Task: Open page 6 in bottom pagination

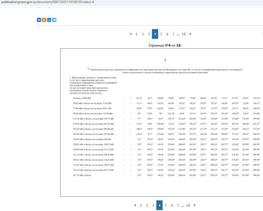Action: tap(172, 205)
